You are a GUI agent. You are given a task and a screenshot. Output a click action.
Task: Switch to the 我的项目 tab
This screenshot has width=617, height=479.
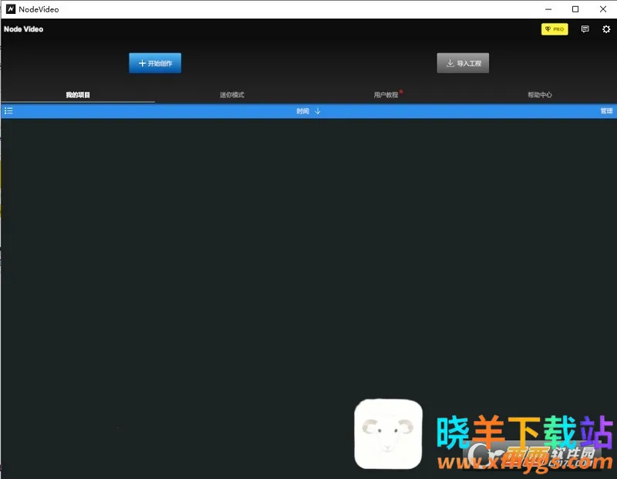(x=78, y=95)
